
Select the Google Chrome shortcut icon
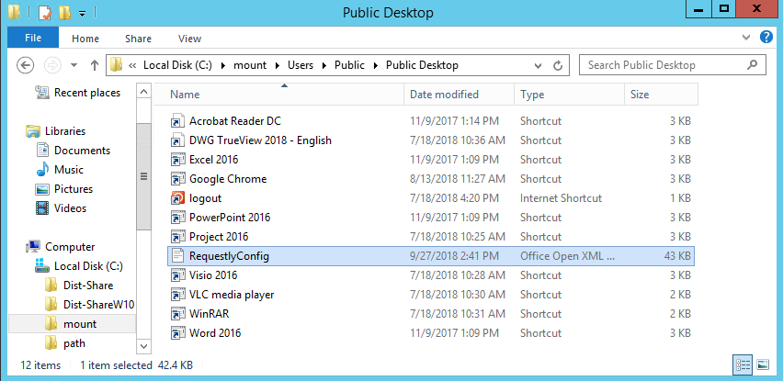click(x=177, y=179)
